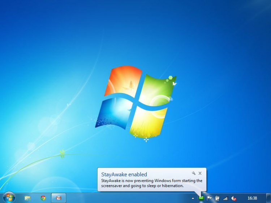Screen dimensions: 271x203
Task: Open the Windows Start menu orb
Action: point(9,198)
